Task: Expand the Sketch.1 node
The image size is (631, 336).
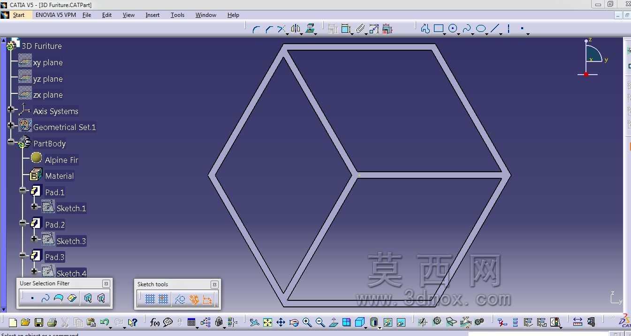Action: 34,206
